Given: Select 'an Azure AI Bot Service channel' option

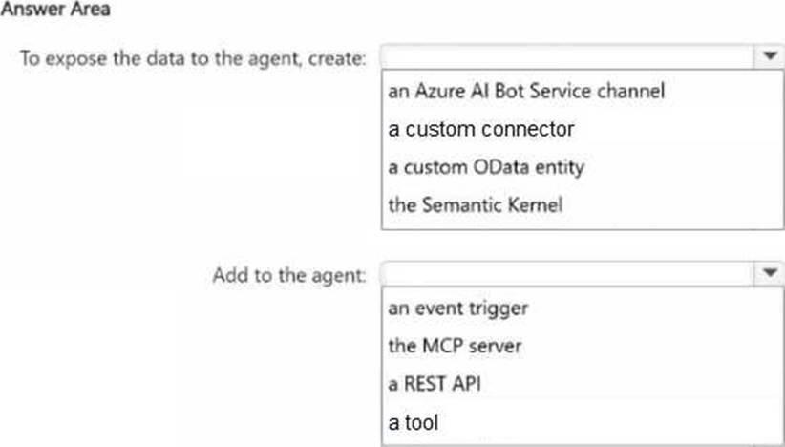Looking at the screenshot, I should [x=526, y=92].
